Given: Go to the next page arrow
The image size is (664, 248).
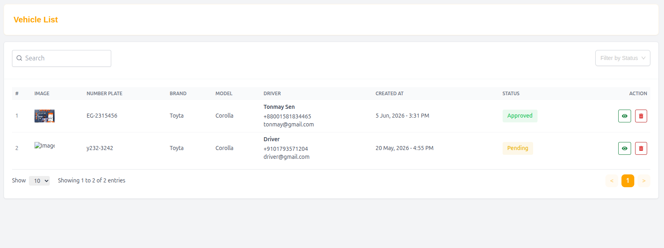Looking at the screenshot, I should click(644, 181).
